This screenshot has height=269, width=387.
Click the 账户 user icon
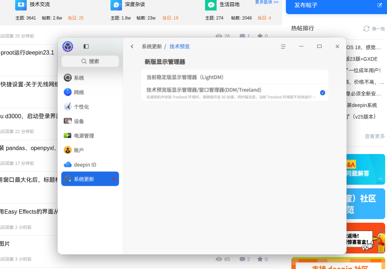click(x=68, y=150)
